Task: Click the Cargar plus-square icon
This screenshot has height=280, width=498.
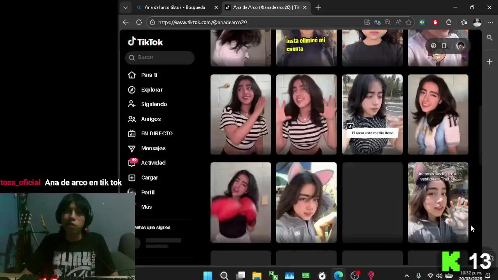Action: coord(132,178)
